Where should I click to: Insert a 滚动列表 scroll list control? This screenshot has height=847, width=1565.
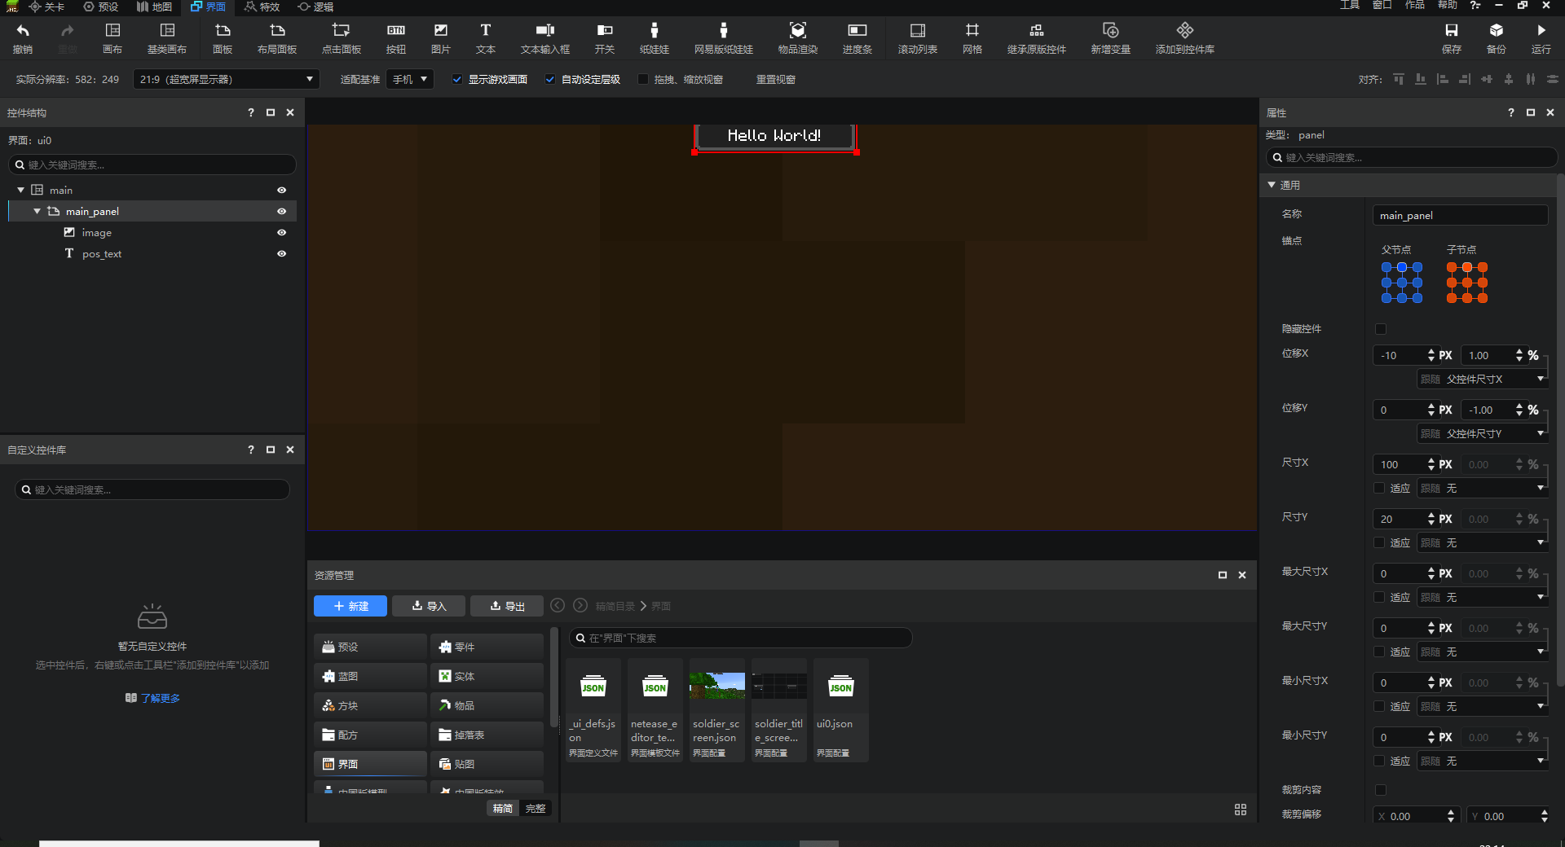(x=917, y=37)
